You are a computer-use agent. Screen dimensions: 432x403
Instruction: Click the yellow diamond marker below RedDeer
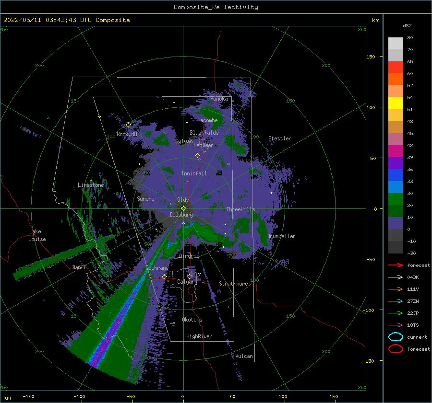pyautogui.click(x=197, y=156)
